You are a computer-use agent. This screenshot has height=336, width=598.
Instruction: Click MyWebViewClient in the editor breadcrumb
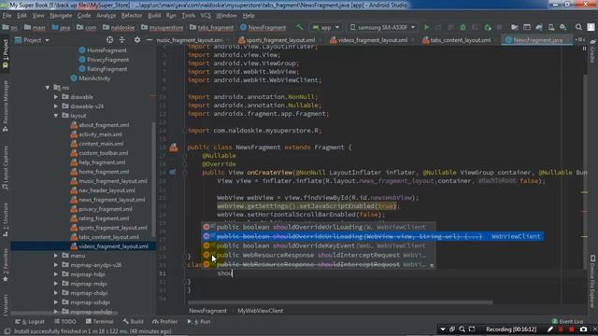click(x=261, y=311)
